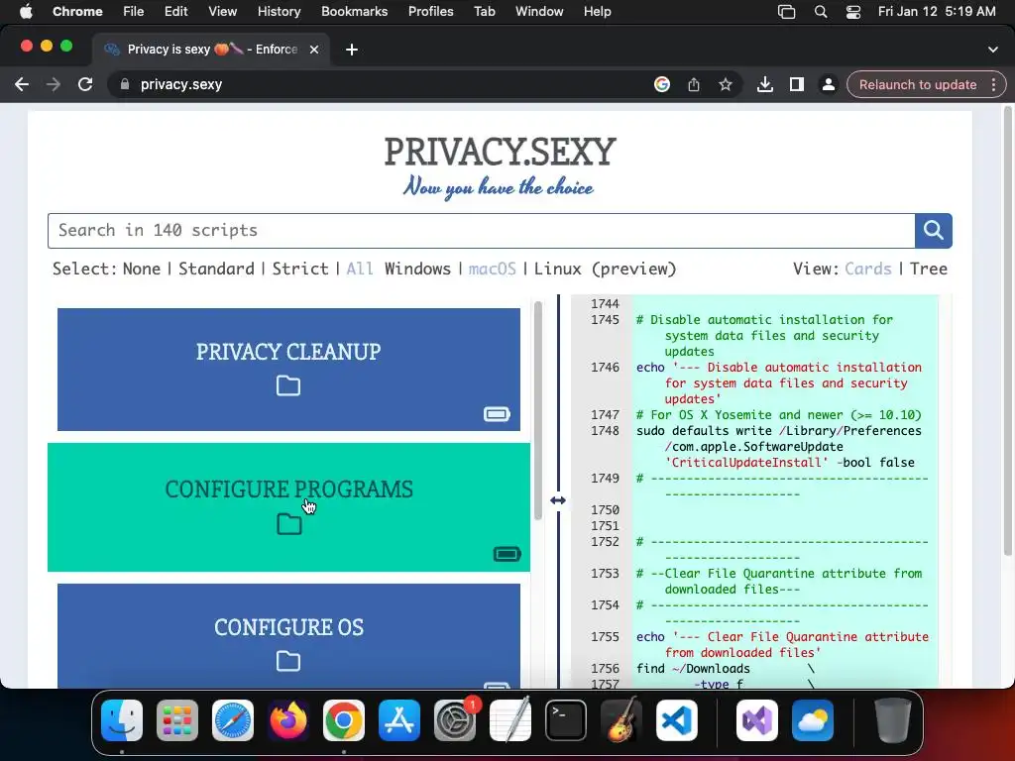Click the page vertical scrollbar
Viewport: 1015px width, 761px height.
1007,330
